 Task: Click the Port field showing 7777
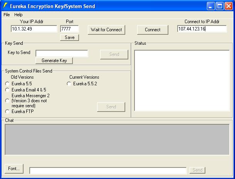(69, 29)
